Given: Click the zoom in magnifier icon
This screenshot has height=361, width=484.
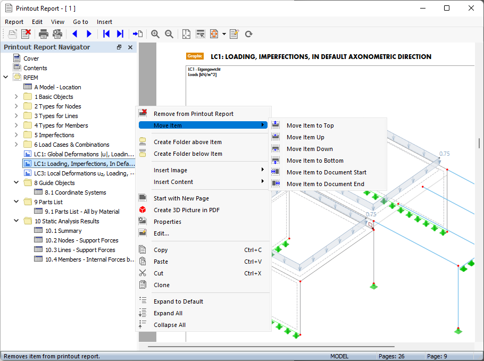Looking at the screenshot, I should coord(155,34).
